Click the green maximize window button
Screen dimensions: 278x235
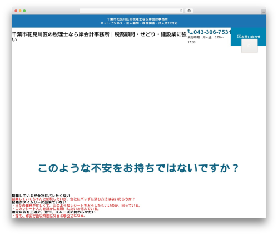[x=24, y=11]
